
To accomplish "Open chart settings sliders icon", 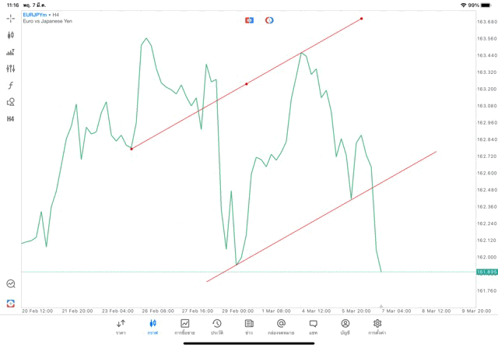I will (x=11, y=69).
